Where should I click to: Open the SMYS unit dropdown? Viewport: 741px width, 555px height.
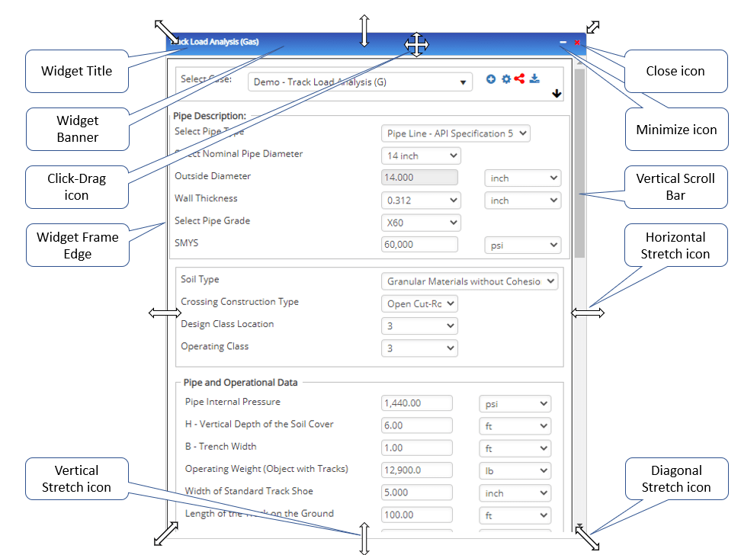point(523,245)
